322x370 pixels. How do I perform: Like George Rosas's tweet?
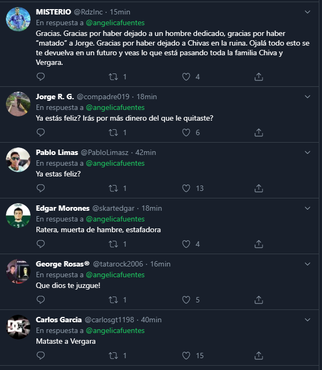click(x=186, y=300)
